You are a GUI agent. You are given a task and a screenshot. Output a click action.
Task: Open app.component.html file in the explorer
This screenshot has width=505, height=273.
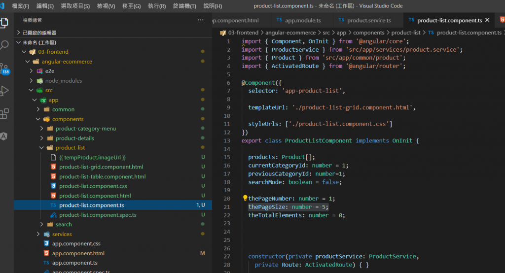pos(78,253)
